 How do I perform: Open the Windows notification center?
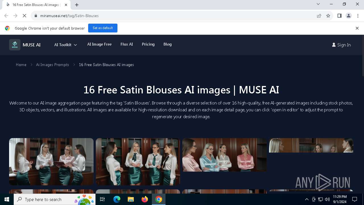[355, 199]
